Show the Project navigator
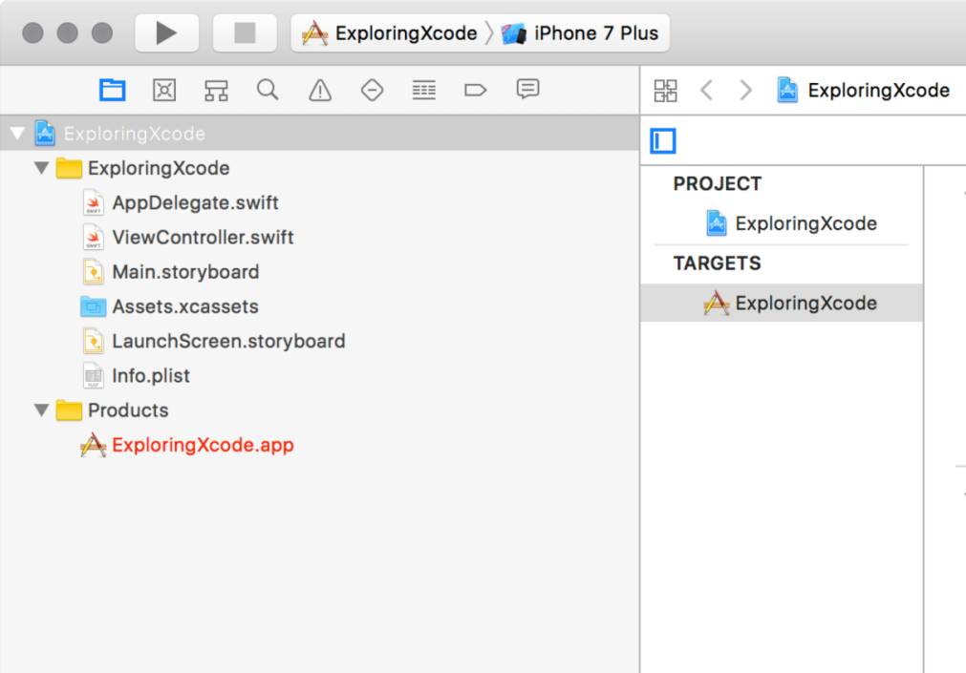The image size is (966, 673). [x=112, y=91]
